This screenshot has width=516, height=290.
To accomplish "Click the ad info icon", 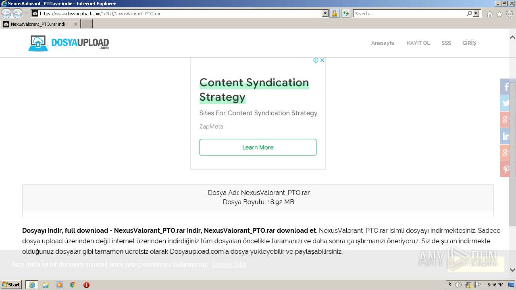I will (316, 60).
